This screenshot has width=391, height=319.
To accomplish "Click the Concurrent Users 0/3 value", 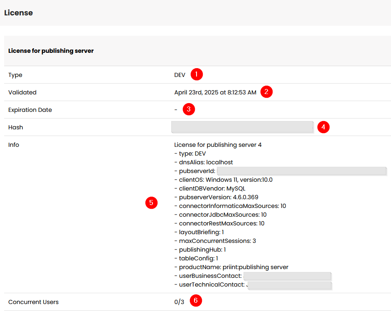I will pos(179,302).
